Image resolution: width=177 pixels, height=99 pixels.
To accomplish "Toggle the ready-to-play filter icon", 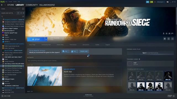I will (x=24, y=13).
